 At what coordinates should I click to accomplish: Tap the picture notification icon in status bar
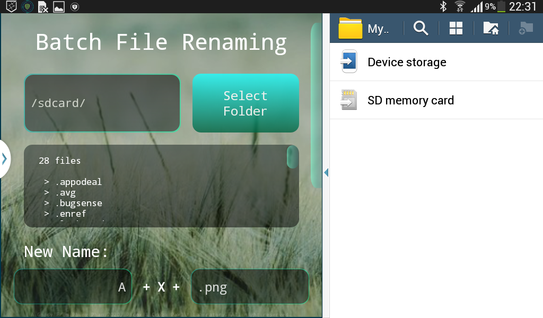[x=59, y=7]
